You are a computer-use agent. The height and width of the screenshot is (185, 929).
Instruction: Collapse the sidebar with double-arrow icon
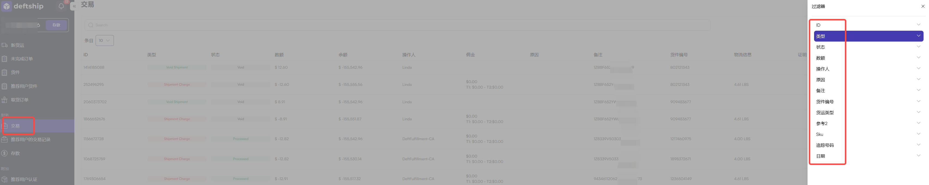click(x=74, y=6)
